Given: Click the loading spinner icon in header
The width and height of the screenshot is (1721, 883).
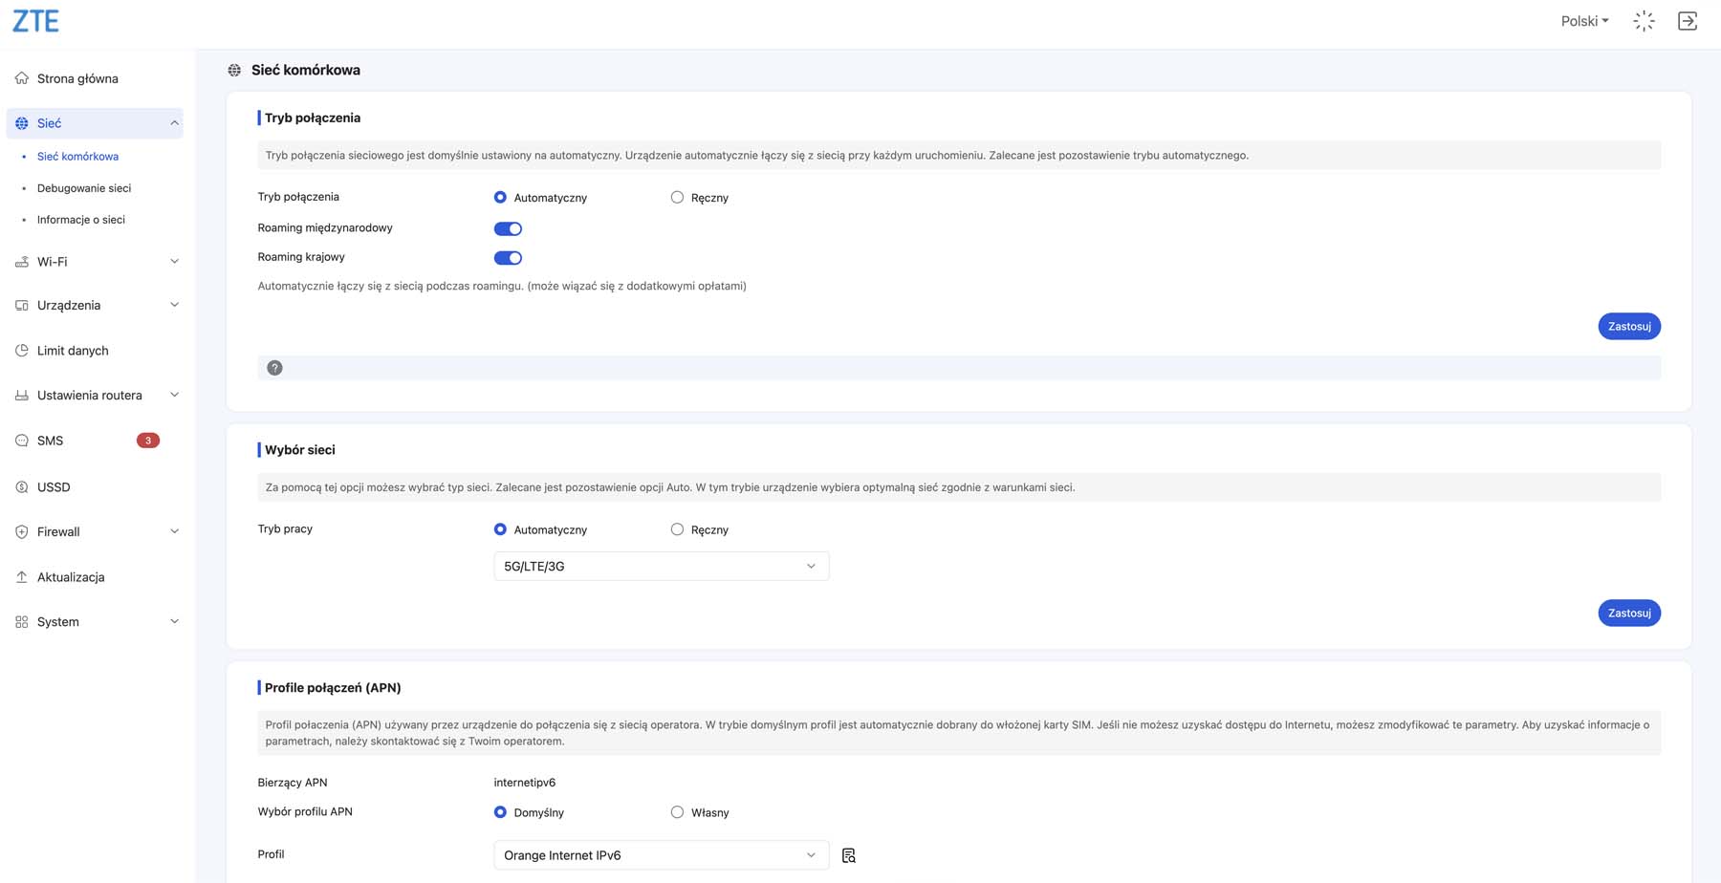Looking at the screenshot, I should tap(1644, 21).
